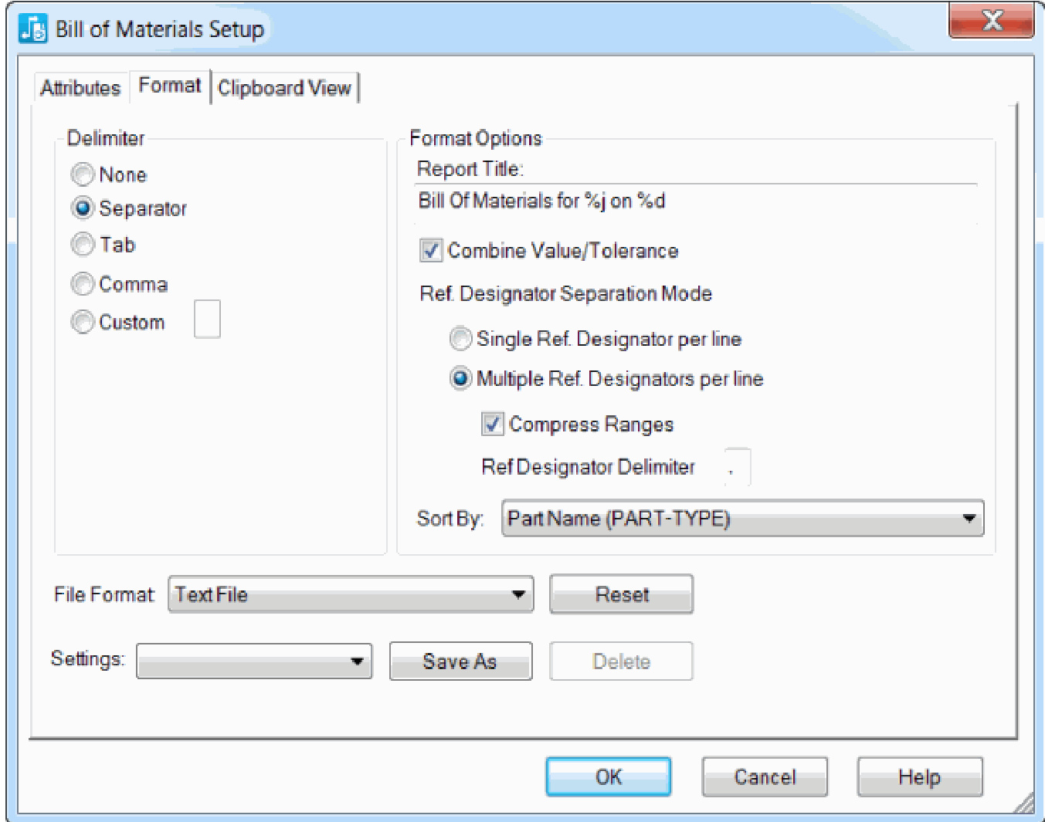Image resolution: width=1045 pixels, height=822 pixels.
Task: Uncheck Combine Value/Tolerance
Action: coord(431,251)
